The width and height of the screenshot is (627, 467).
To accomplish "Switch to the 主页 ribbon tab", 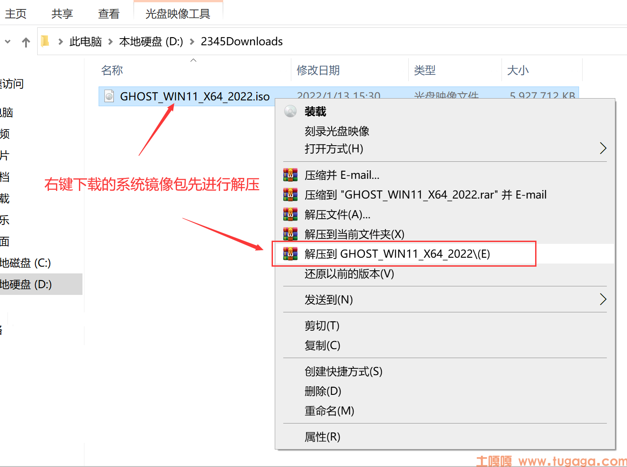I will click(16, 14).
